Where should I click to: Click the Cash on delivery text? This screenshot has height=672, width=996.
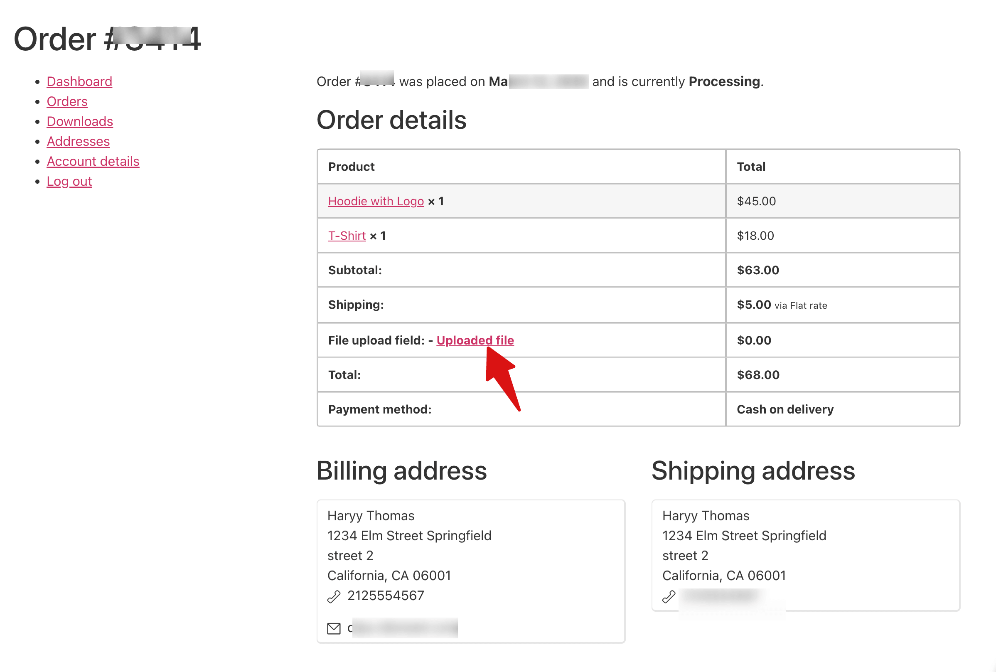[785, 409]
